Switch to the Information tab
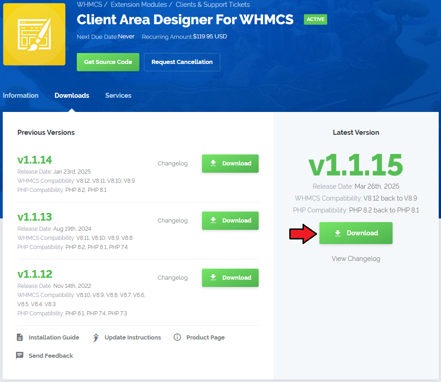 click(21, 95)
